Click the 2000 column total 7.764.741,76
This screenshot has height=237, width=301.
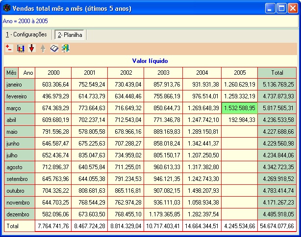(x=53, y=226)
